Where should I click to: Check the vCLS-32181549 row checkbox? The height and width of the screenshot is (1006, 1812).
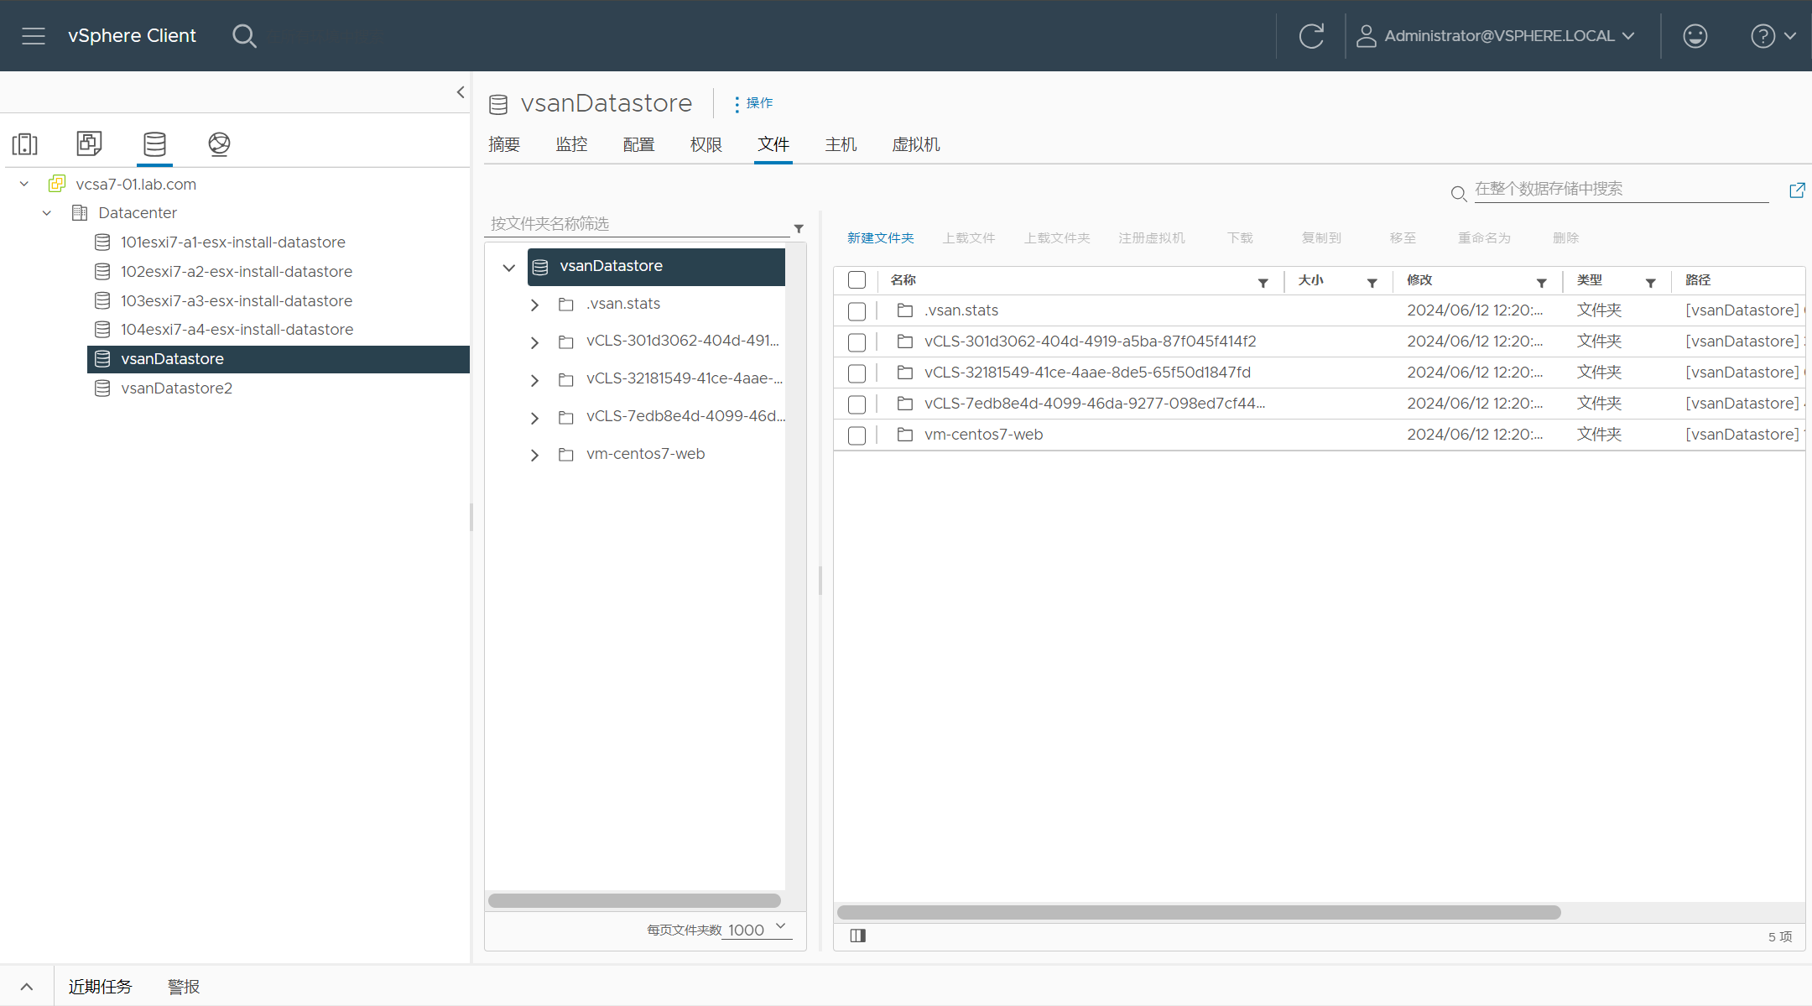[x=857, y=373]
